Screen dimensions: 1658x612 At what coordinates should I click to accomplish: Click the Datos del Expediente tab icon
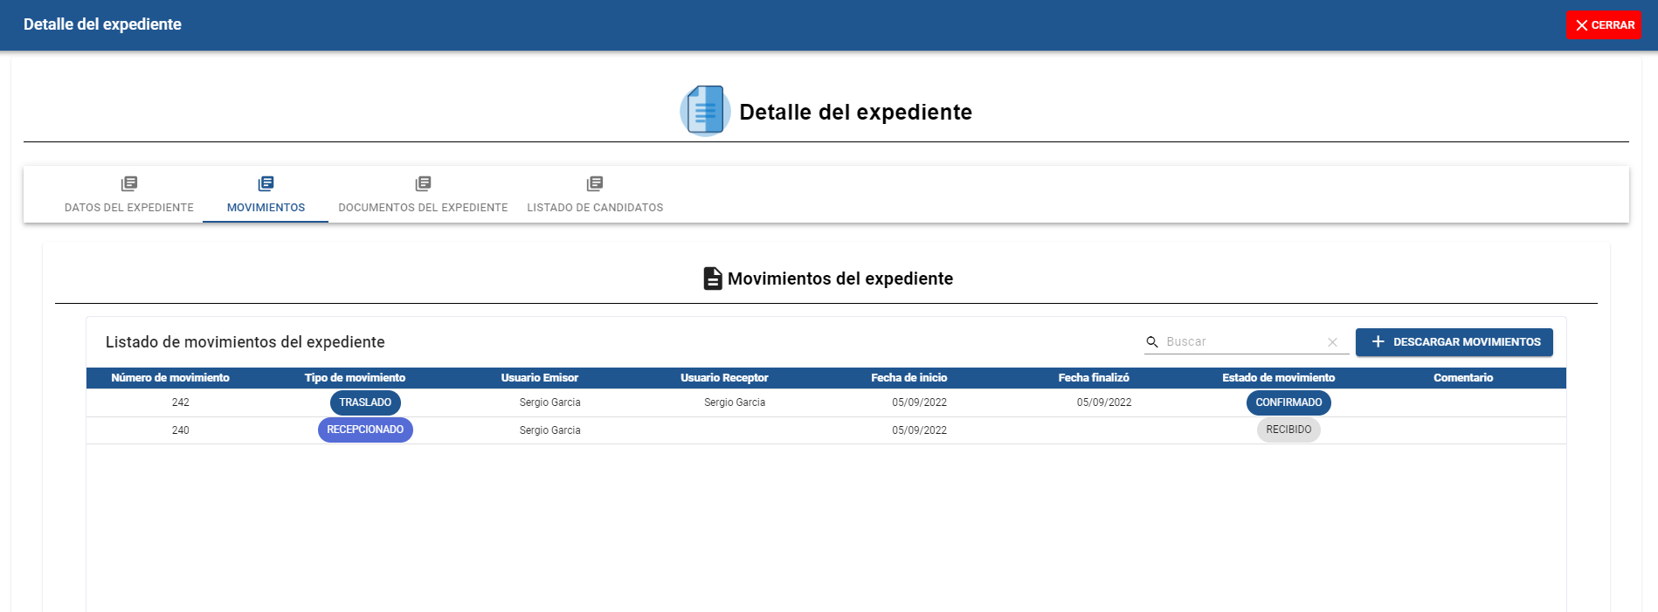129,183
